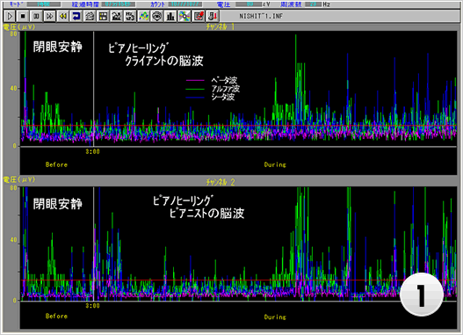Click the blue シータ波 legend line
Screen dimensions: 463x335
pyautogui.click(x=195, y=98)
